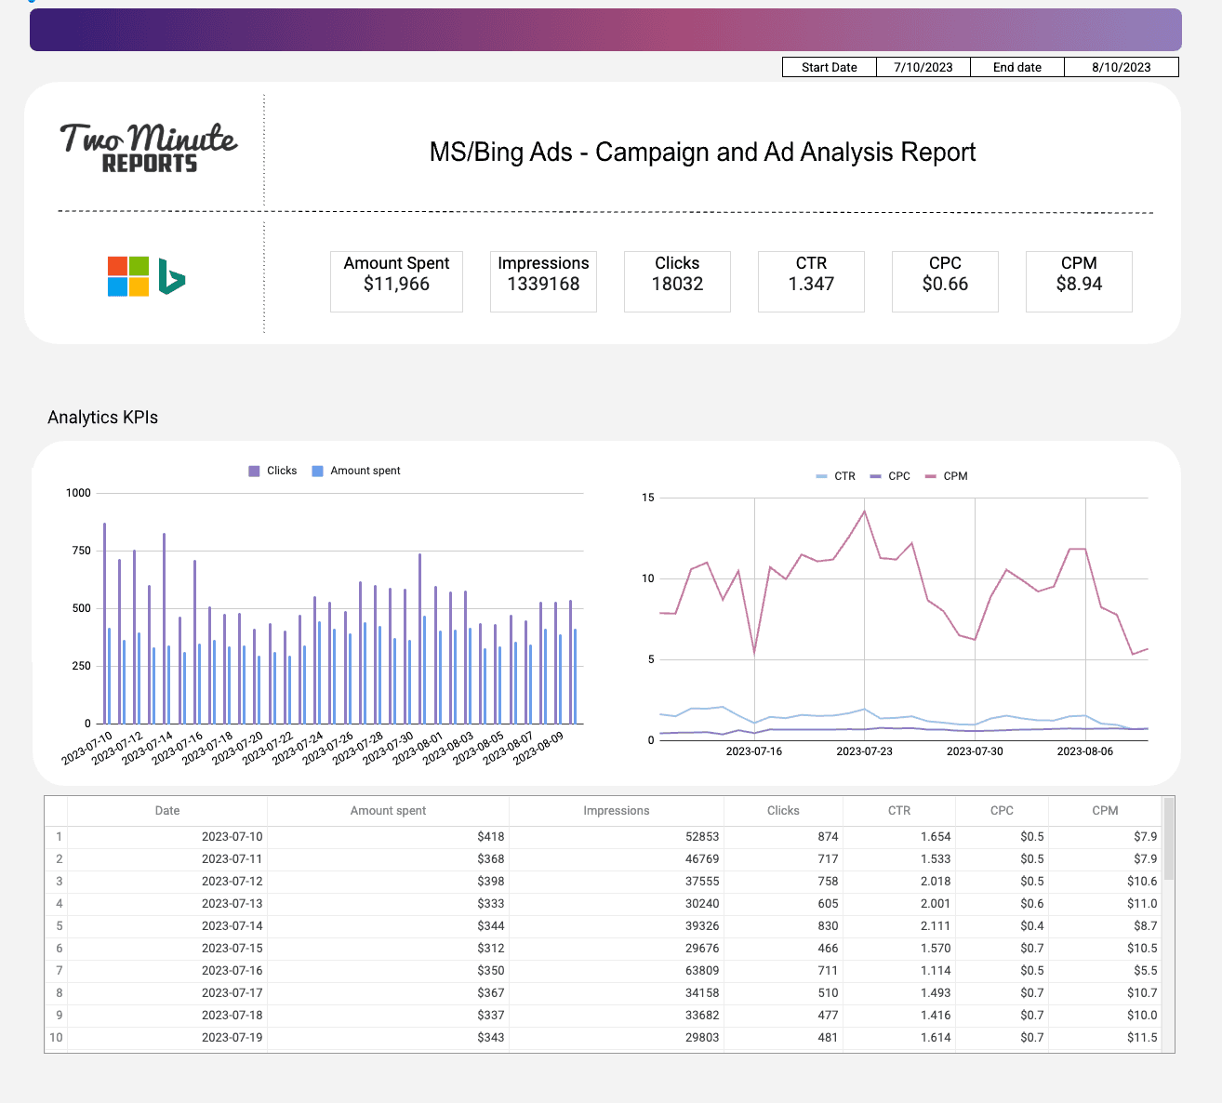Click the Amount Spent KPI card
This screenshot has height=1103, width=1222.
tap(396, 281)
